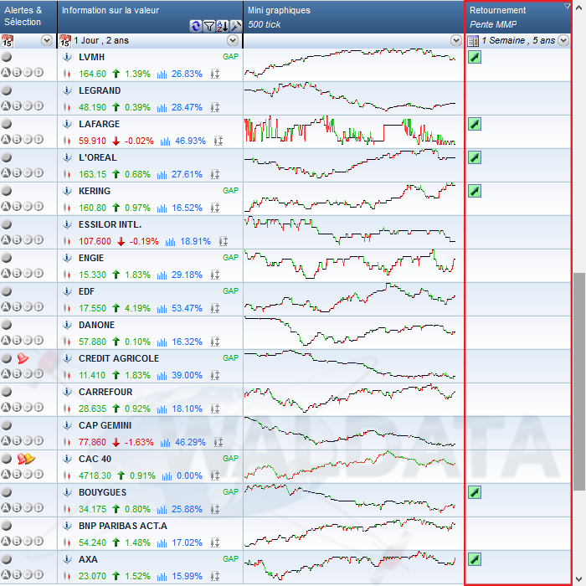
Task: Click the refresh icon in Information header
Action: click(195, 26)
